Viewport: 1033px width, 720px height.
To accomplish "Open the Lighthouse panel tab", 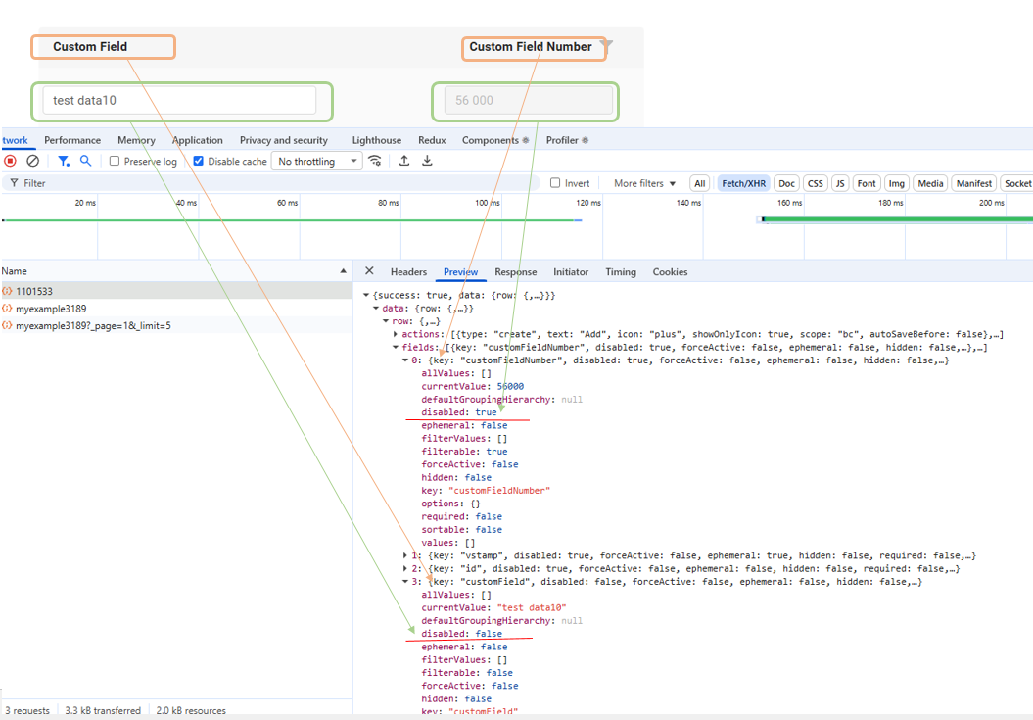I will click(376, 140).
